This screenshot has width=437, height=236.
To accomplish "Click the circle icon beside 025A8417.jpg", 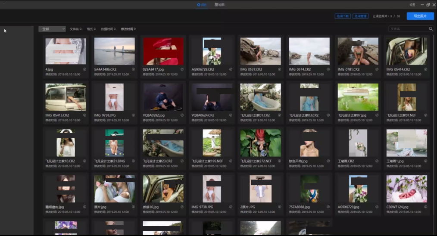I will (x=182, y=69).
